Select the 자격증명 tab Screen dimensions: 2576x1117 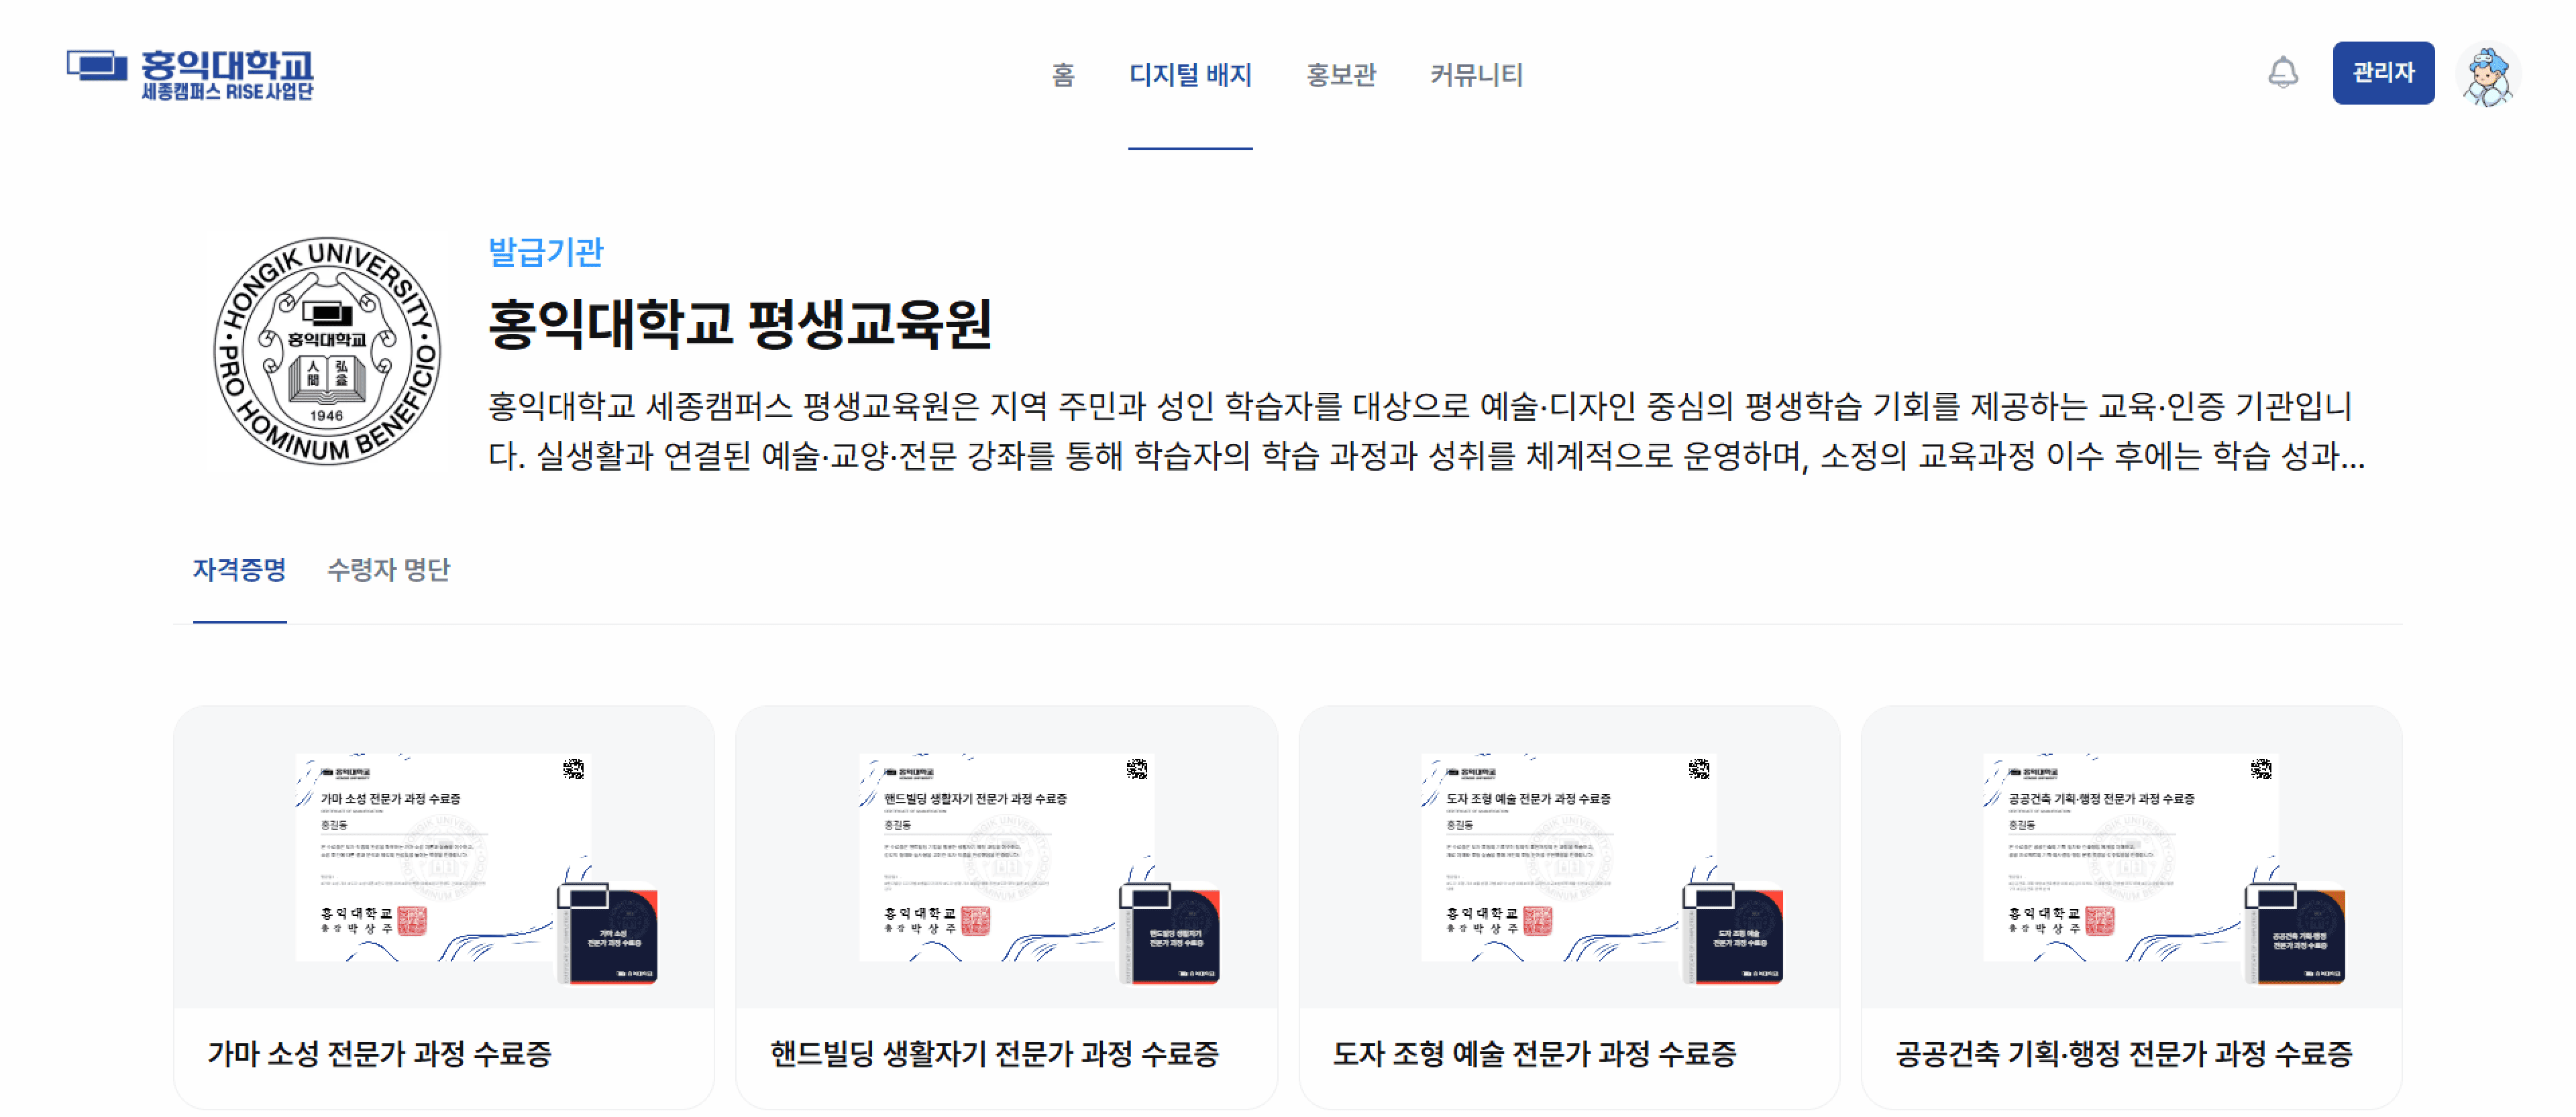240,569
